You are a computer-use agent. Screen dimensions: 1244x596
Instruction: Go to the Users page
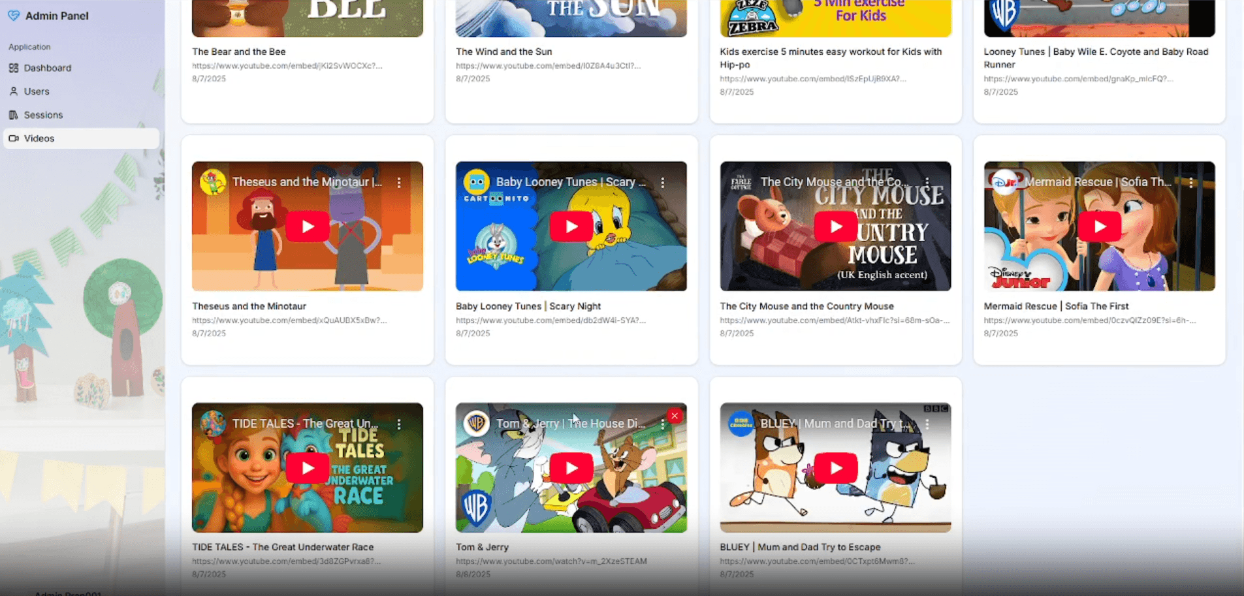coord(37,91)
